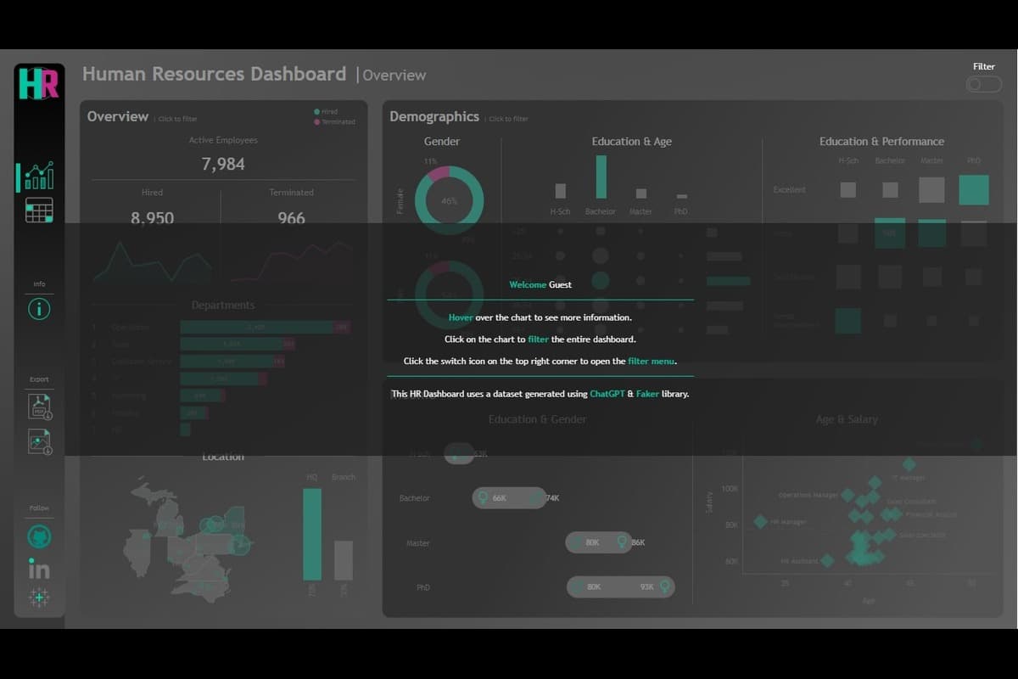
Task: Switch to the data table page icon
Action: [x=38, y=209]
